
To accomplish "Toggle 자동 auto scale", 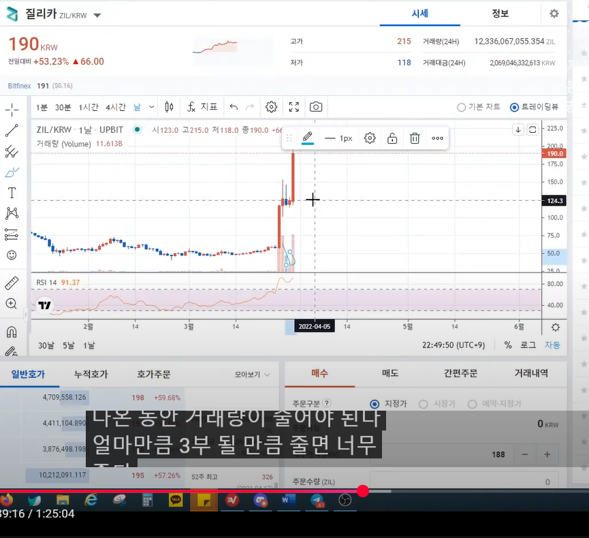I will coord(552,345).
